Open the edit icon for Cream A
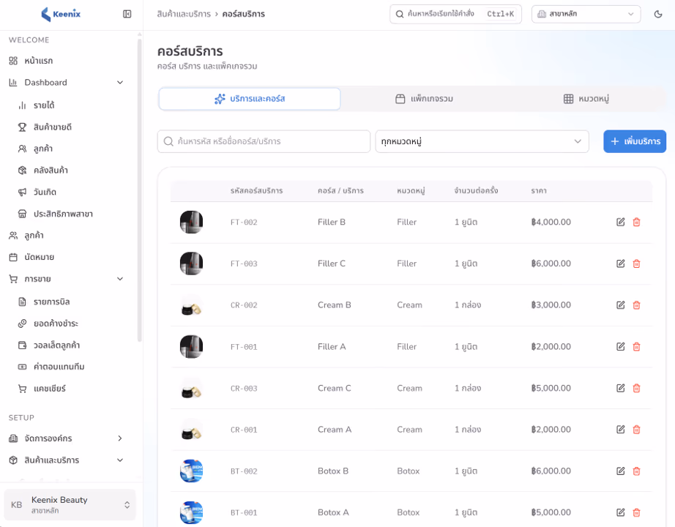Image resolution: width=675 pixels, height=527 pixels. [x=620, y=429]
